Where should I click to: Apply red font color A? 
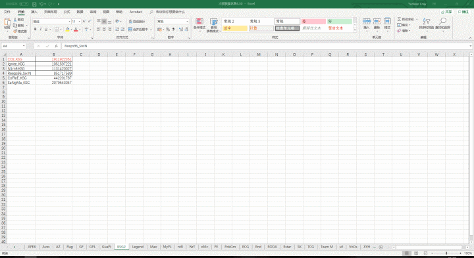coord(76,30)
